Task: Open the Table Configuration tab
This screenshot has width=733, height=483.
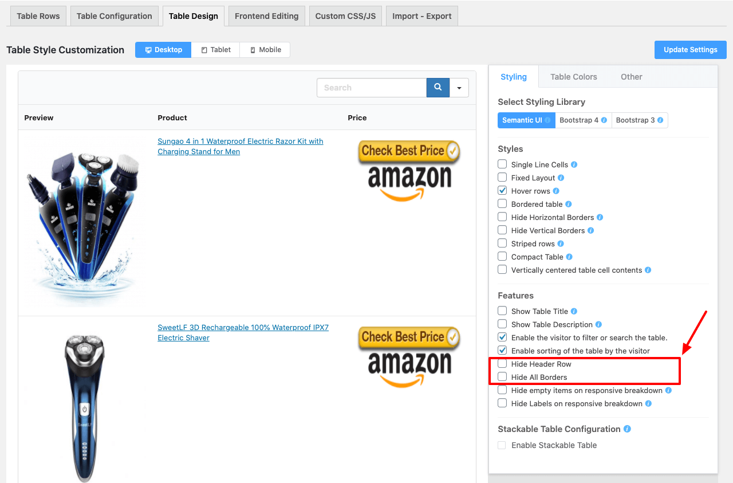Action: (114, 16)
